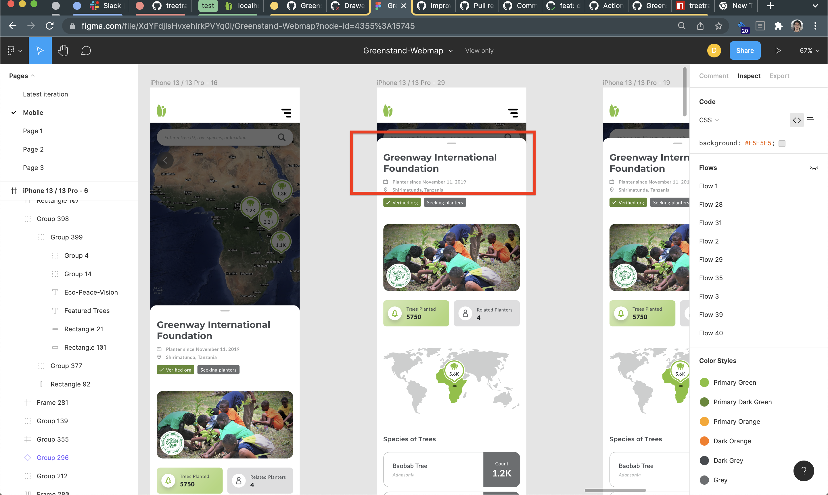Viewport: 828px width, 495px height.
Task: Switch code panel to code-brackets view
Action: pos(797,120)
